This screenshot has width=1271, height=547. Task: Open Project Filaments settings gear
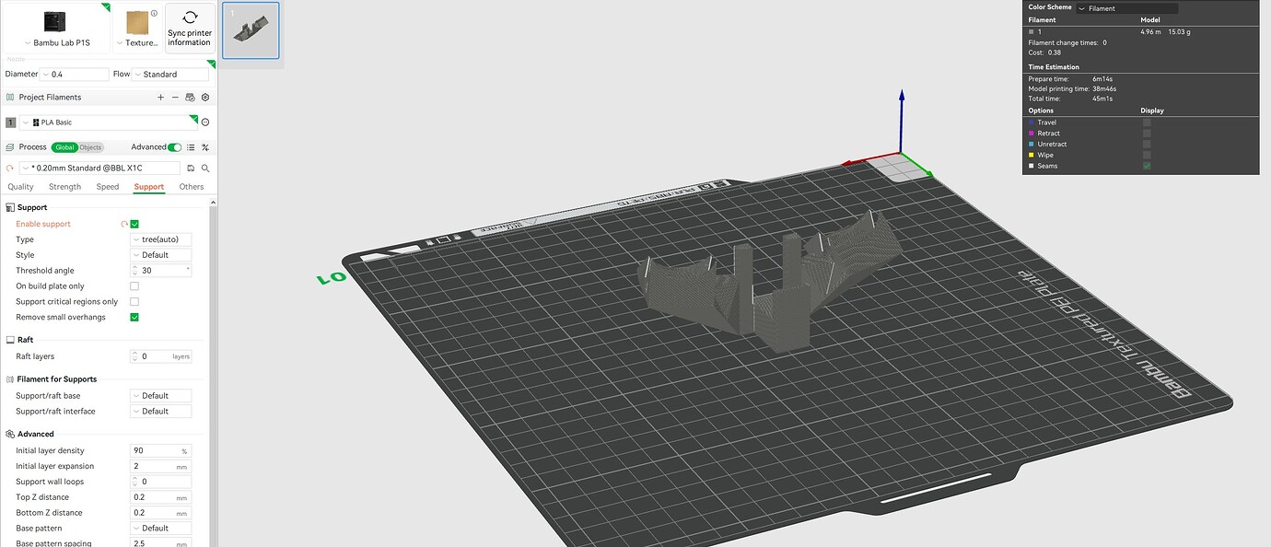coord(205,97)
